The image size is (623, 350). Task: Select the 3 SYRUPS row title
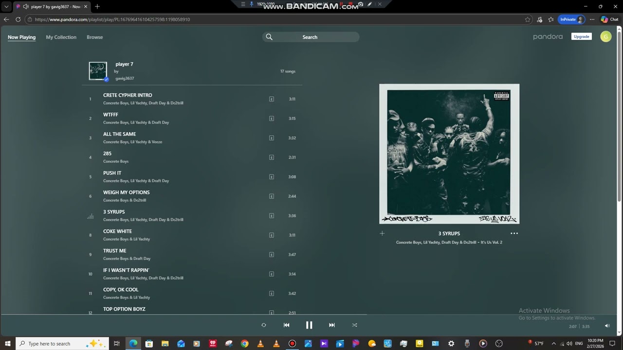tap(114, 212)
